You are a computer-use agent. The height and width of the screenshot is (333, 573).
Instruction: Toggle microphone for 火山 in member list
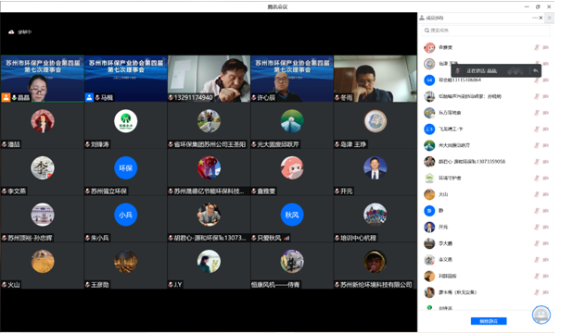point(537,194)
